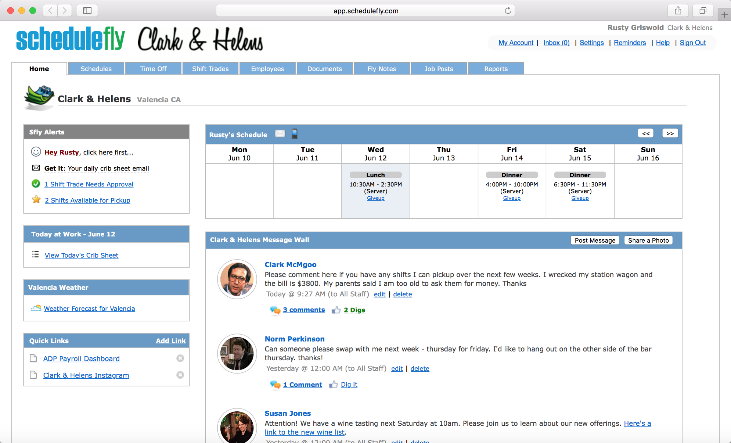Click Norm Perkinson's profile photo

[237, 354]
